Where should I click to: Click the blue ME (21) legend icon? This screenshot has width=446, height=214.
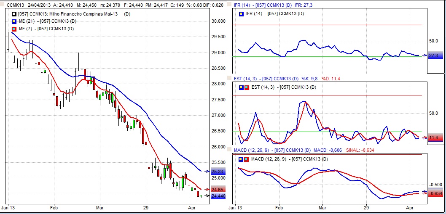click(x=14, y=21)
